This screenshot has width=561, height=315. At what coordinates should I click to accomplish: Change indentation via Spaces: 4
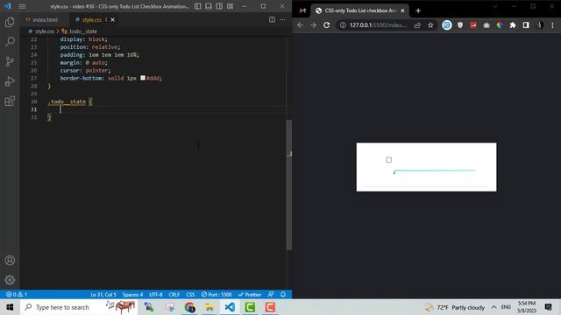pos(132,295)
